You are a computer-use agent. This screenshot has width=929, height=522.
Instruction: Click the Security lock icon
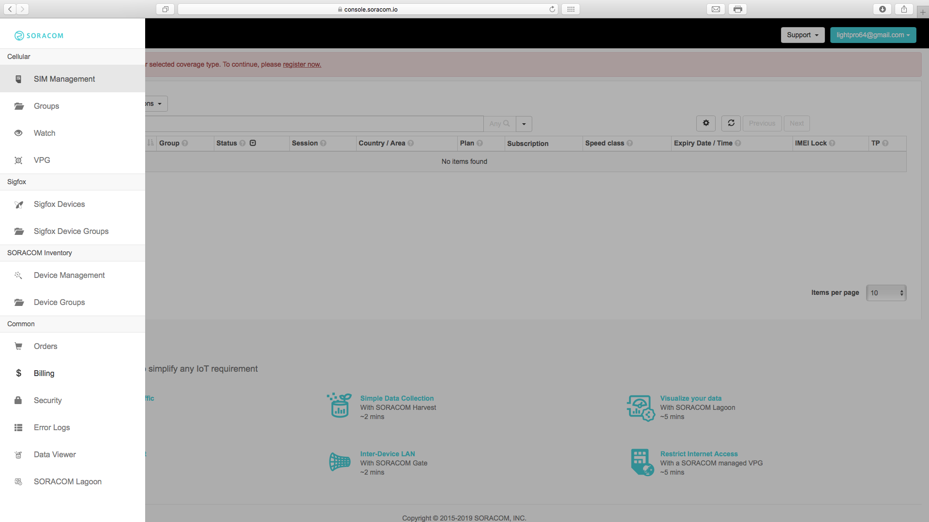[18, 400]
